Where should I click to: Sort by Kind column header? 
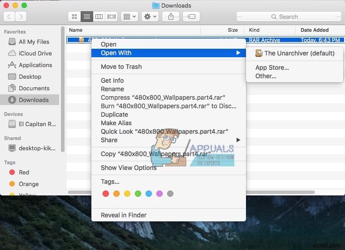pyautogui.click(x=269, y=30)
